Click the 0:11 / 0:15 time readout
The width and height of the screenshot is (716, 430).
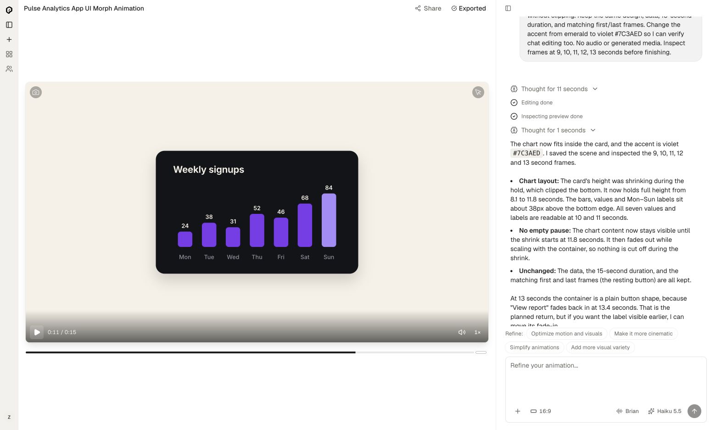(62, 332)
